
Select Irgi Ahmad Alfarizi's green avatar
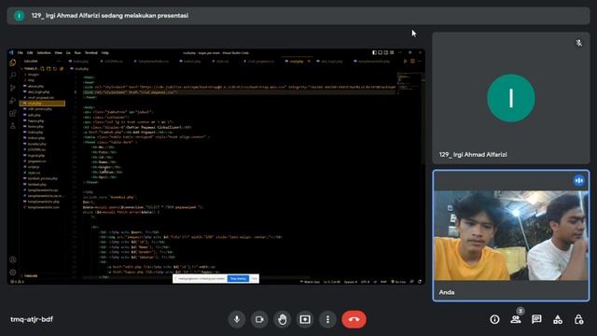coord(511,98)
